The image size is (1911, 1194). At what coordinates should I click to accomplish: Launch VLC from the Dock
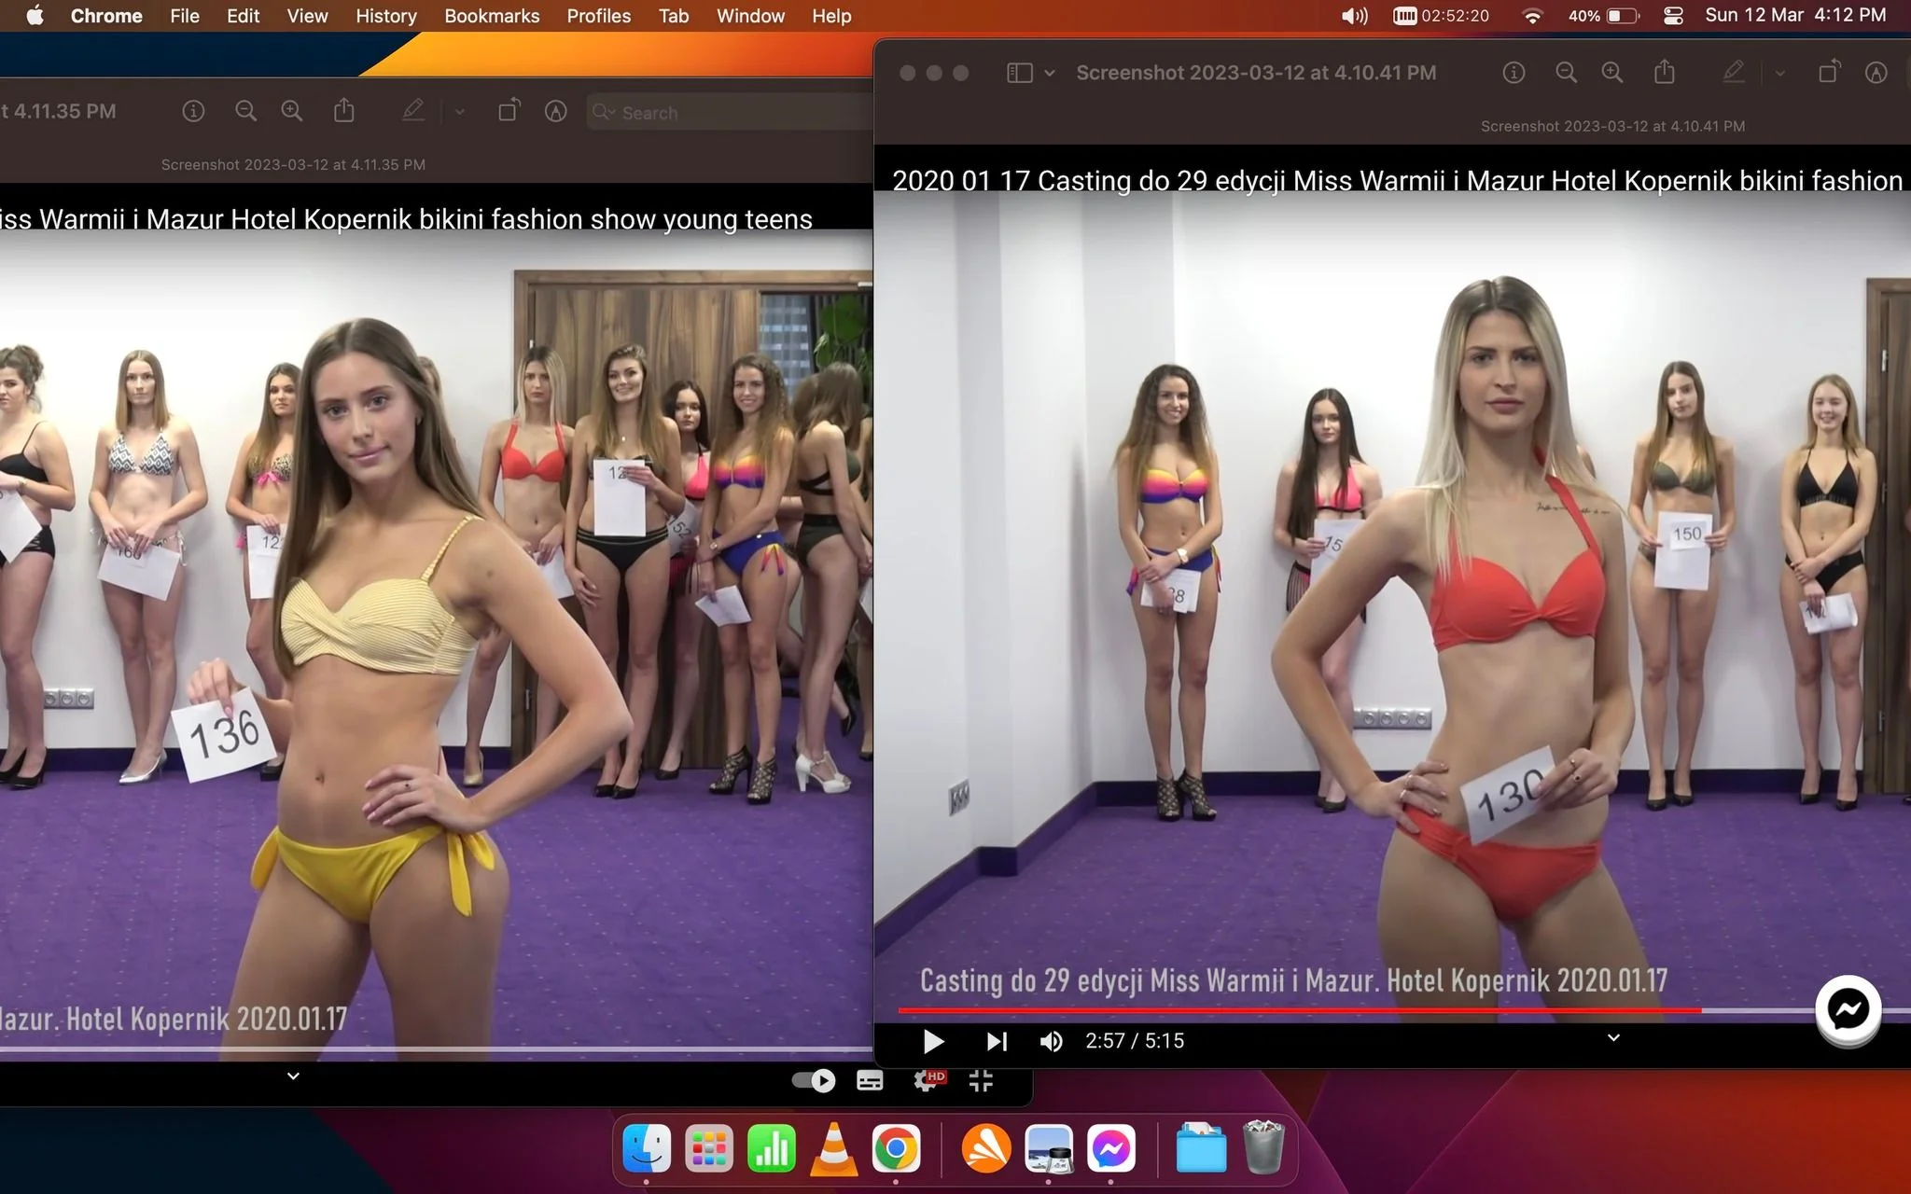[x=833, y=1148]
